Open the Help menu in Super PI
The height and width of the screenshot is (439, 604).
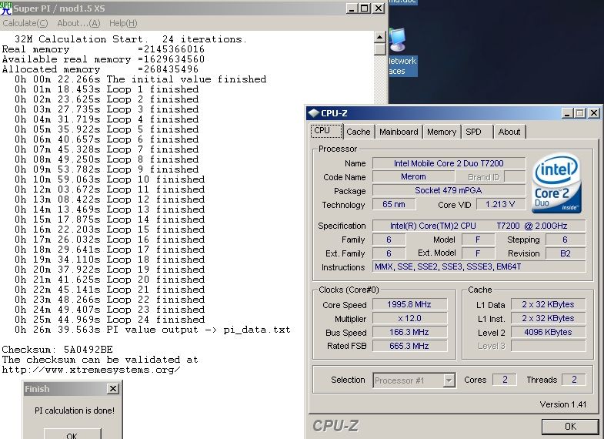click(123, 23)
